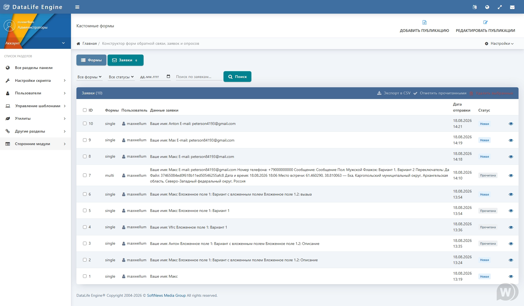Click 'Прочитана' status badge in row 7
The image size is (524, 306).
pos(488,175)
